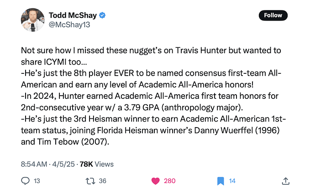This screenshot has height=194, width=315.
Task: Open the @McShay13 handle link
Action: (69, 25)
